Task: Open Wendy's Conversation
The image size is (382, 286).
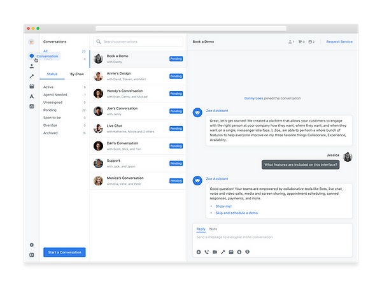Action: click(x=138, y=94)
